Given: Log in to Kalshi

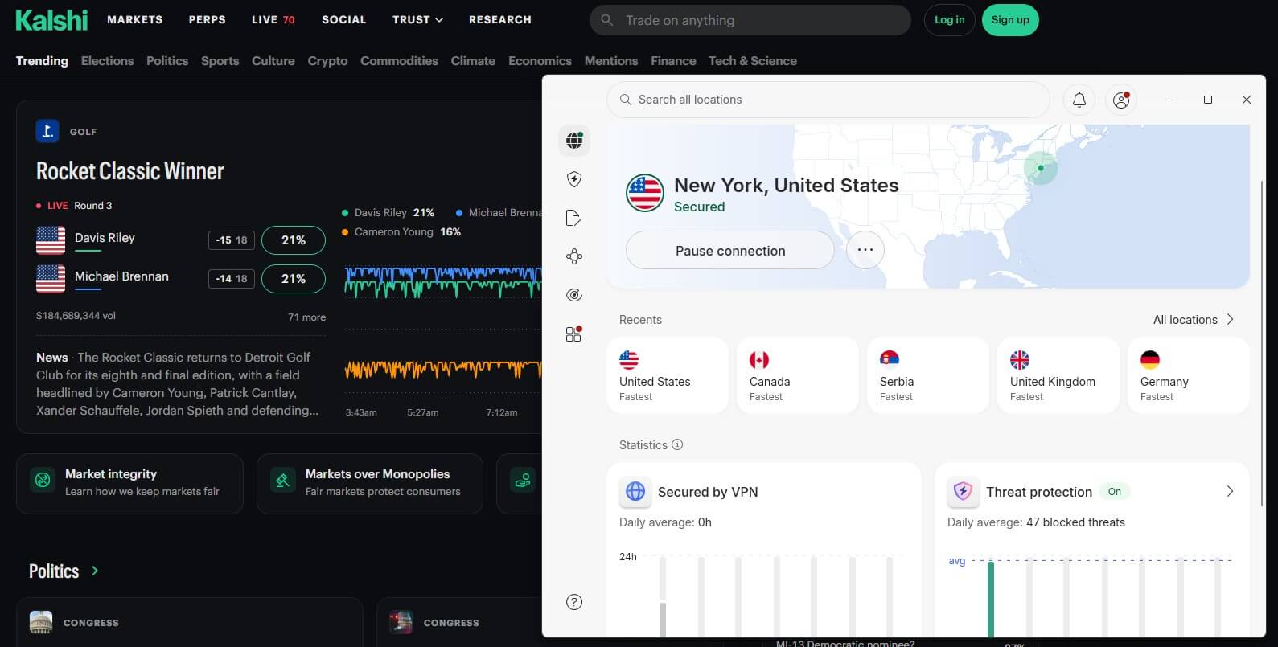Looking at the screenshot, I should click(949, 20).
